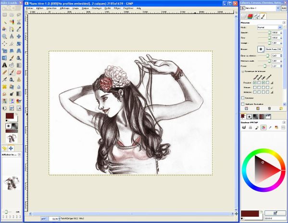Toggle first Vitesse dynamics checkbox
288x223 pixels.
tap(255, 87)
